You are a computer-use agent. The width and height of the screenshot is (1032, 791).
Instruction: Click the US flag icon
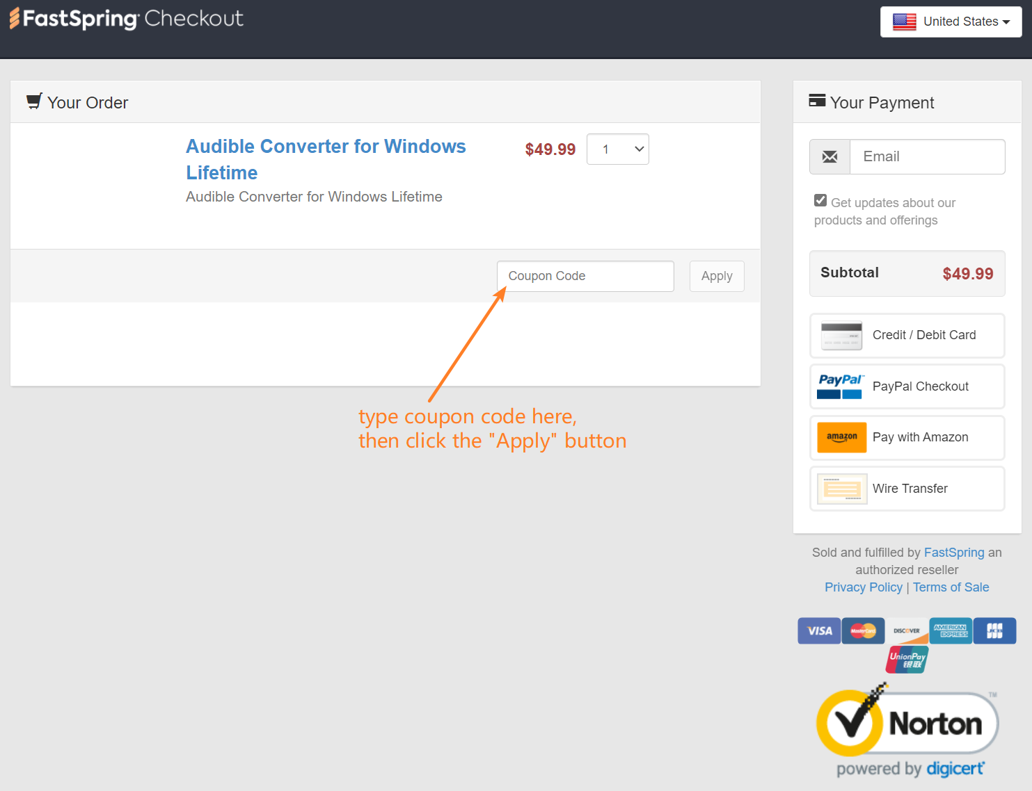904,22
